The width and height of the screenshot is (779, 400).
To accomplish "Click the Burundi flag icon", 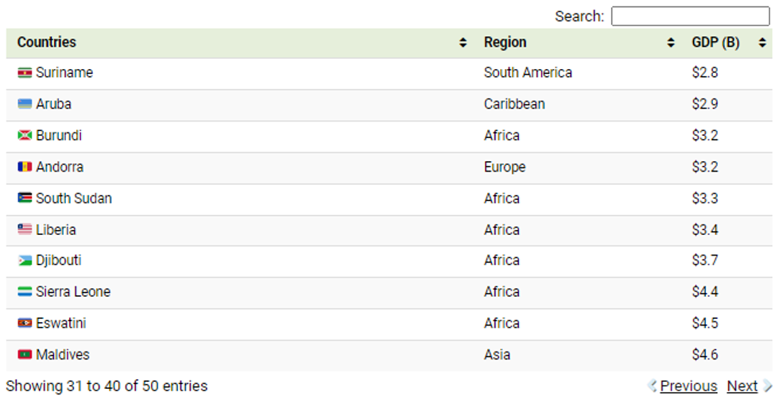I will click(x=25, y=136).
